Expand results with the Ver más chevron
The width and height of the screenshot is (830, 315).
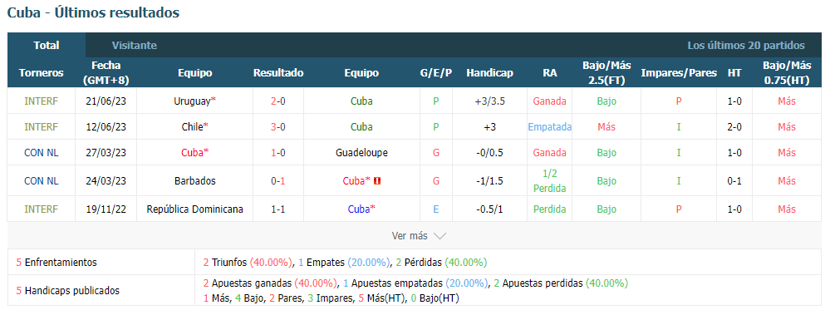(x=440, y=236)
